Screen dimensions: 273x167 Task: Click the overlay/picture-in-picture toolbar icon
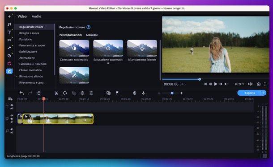108,93
